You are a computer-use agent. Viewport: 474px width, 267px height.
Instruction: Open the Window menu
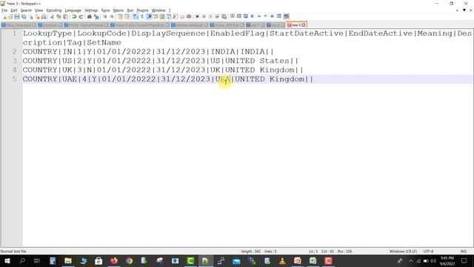(x=158, y=10)
